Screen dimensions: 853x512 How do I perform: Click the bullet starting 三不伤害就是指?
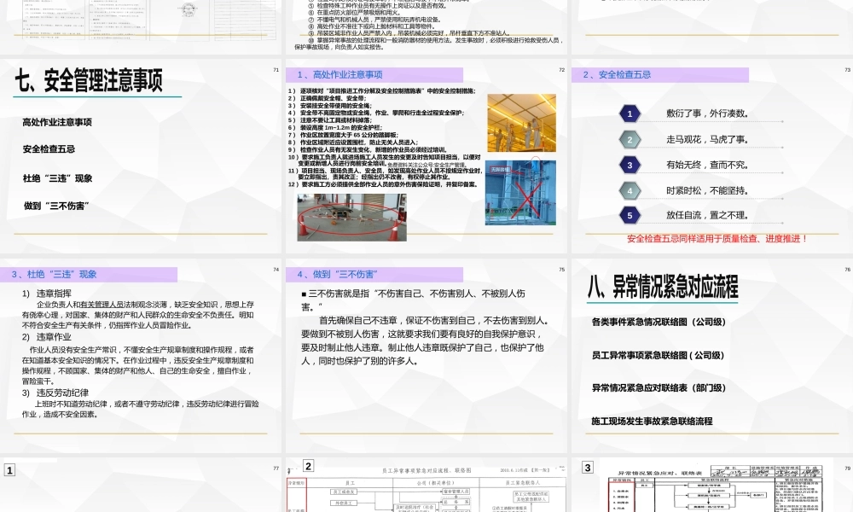(x=414, y=300)
